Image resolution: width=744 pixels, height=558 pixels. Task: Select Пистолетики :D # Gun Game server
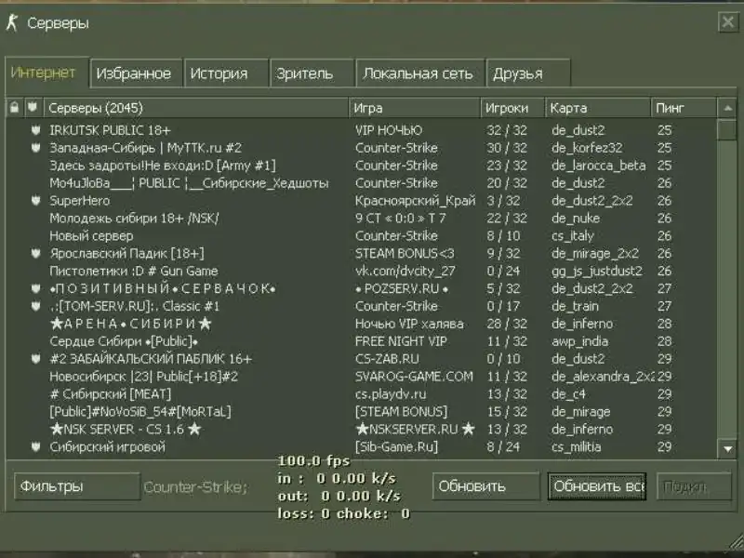point(361,271)
